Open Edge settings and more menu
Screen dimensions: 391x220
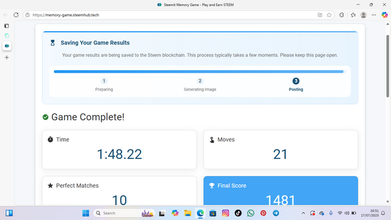pos(374,15)
